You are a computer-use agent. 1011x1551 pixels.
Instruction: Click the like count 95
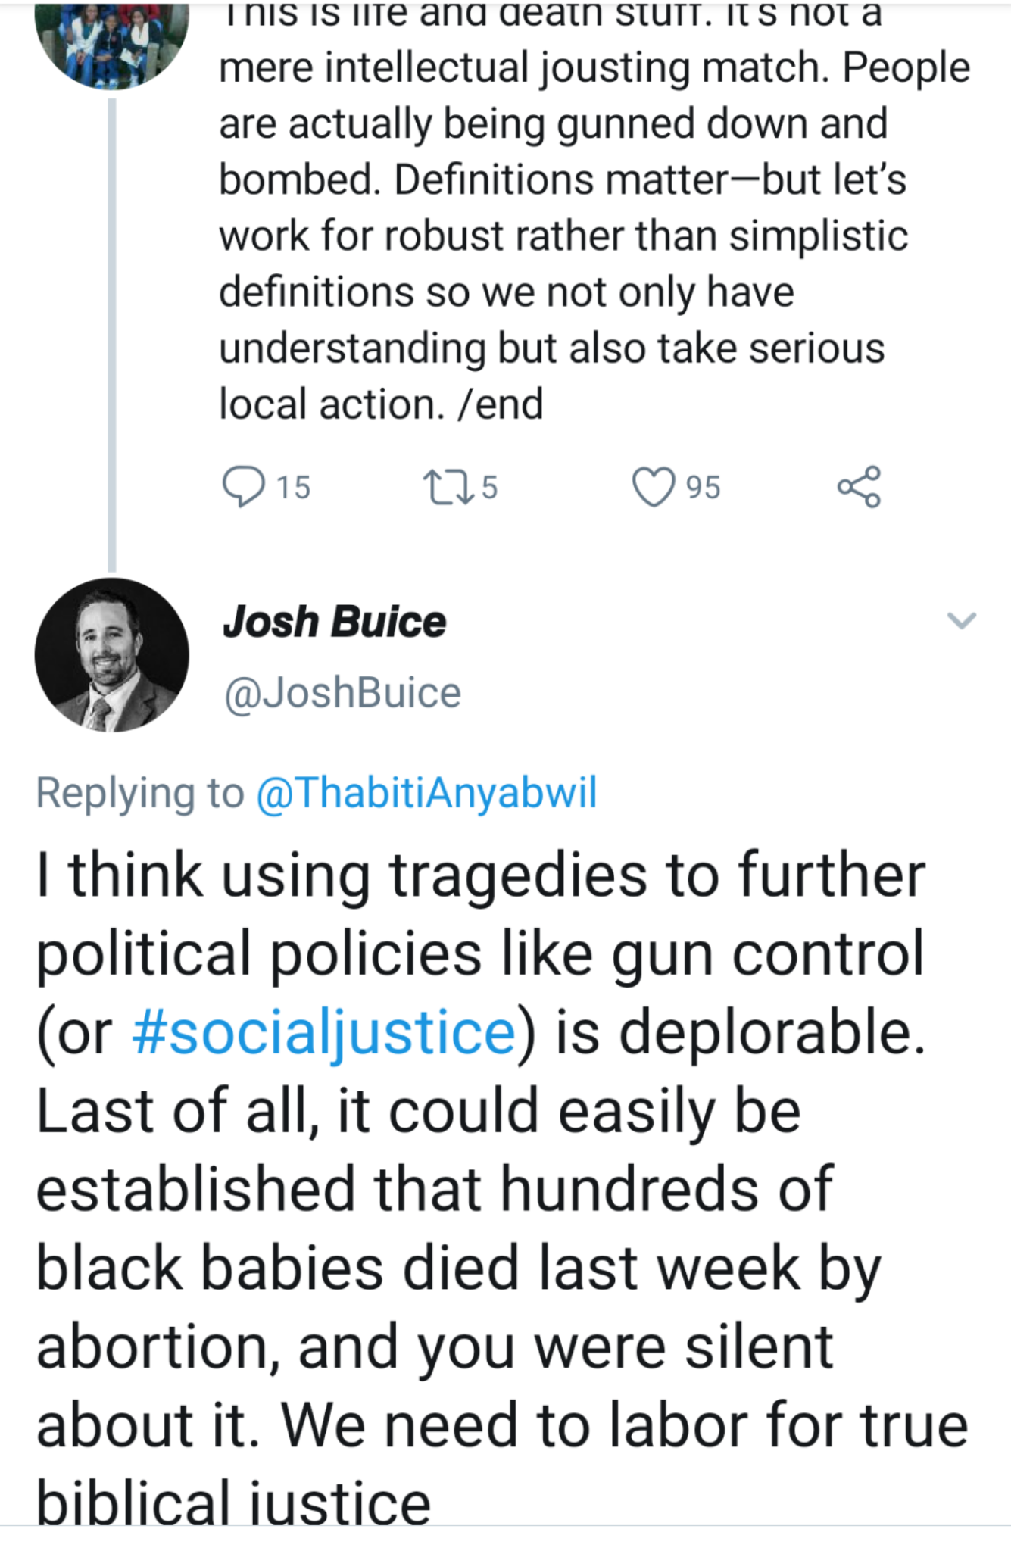703,487
